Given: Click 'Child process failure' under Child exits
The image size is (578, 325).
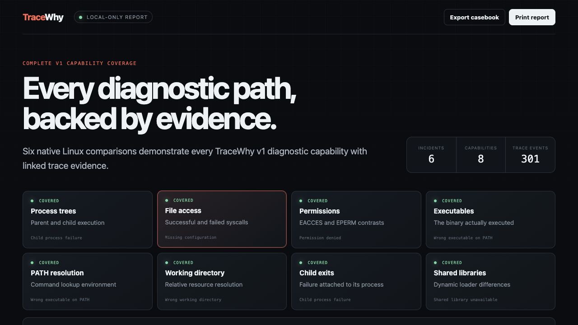Looking at the screenshot, I should (325, 300).
